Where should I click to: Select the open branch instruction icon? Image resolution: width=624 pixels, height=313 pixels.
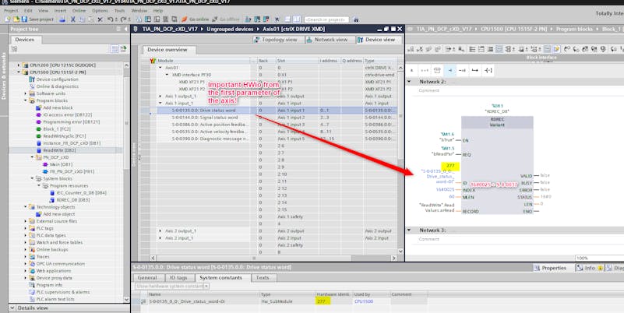pyautogui.click(x=474, y=70)
